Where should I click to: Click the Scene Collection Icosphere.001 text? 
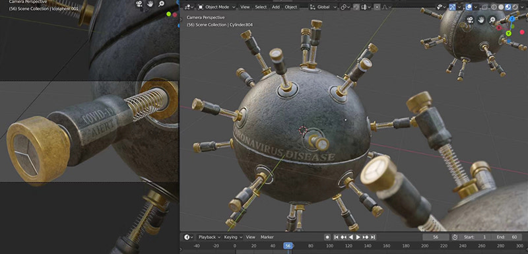pos(44,9)
